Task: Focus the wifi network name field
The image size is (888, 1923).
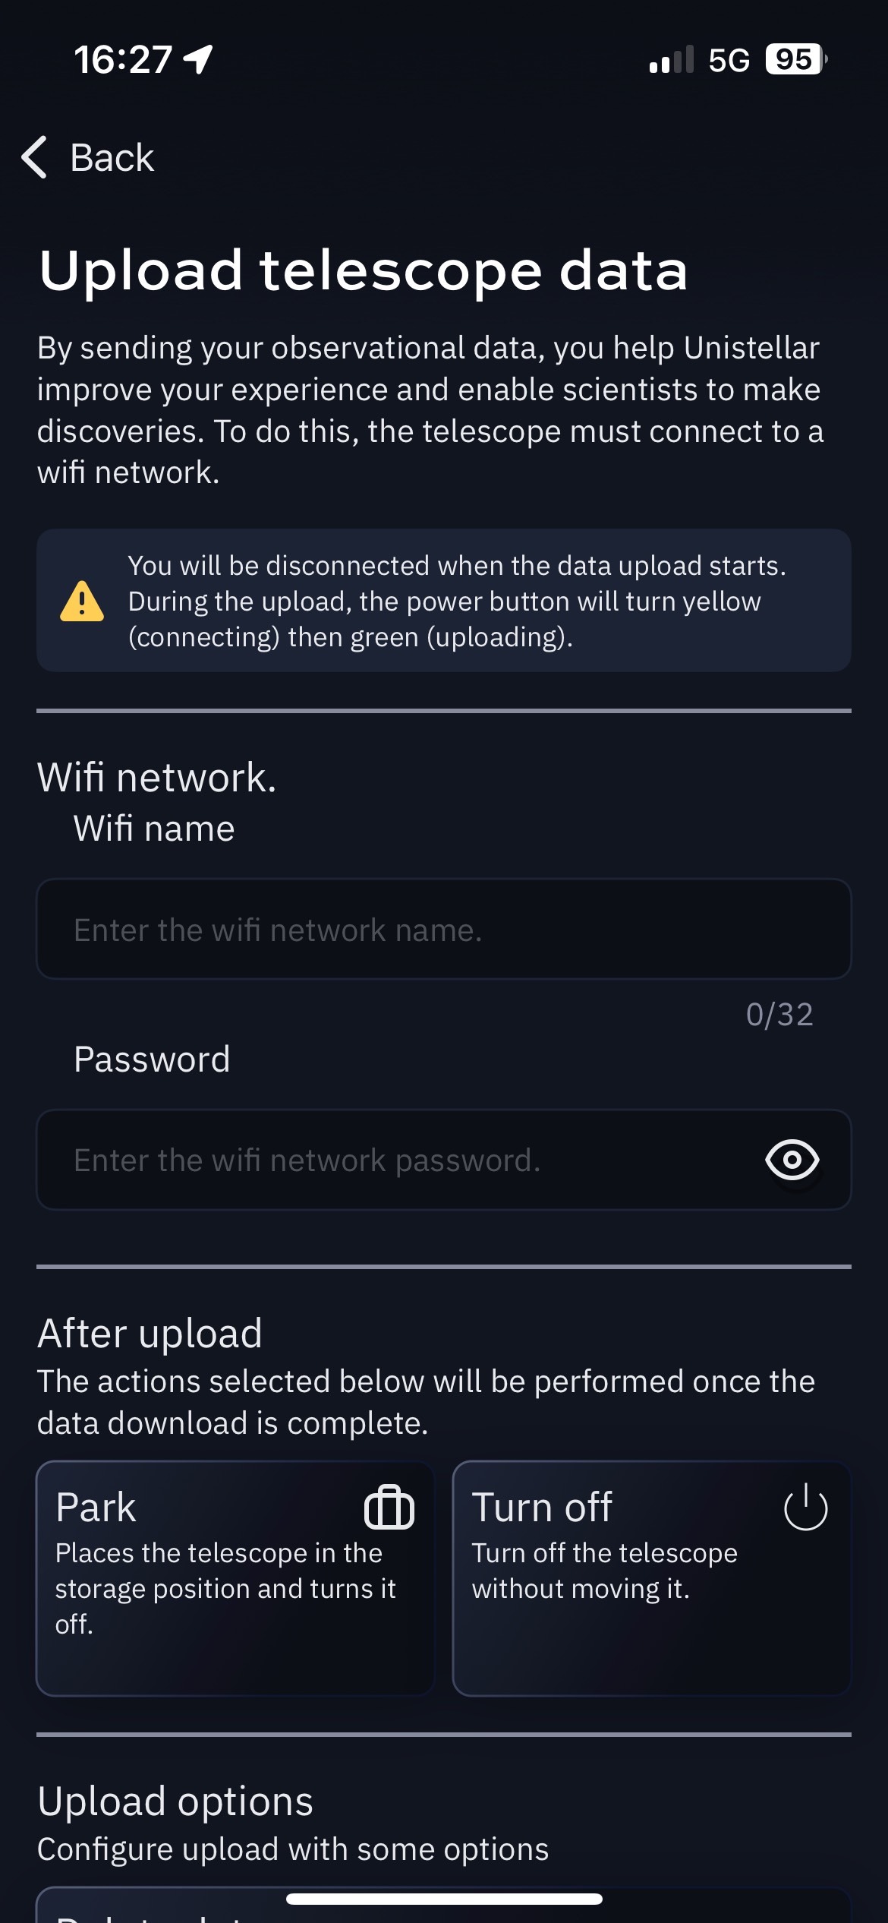Action: pos(443,930)
